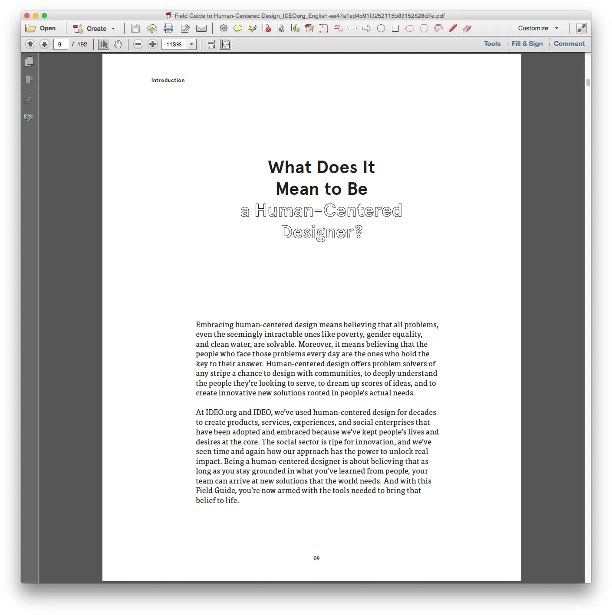This screenshot has width=612, height=615.
Task: Show page thumbnails in the sidebar
Action: (x=30, y=62)
